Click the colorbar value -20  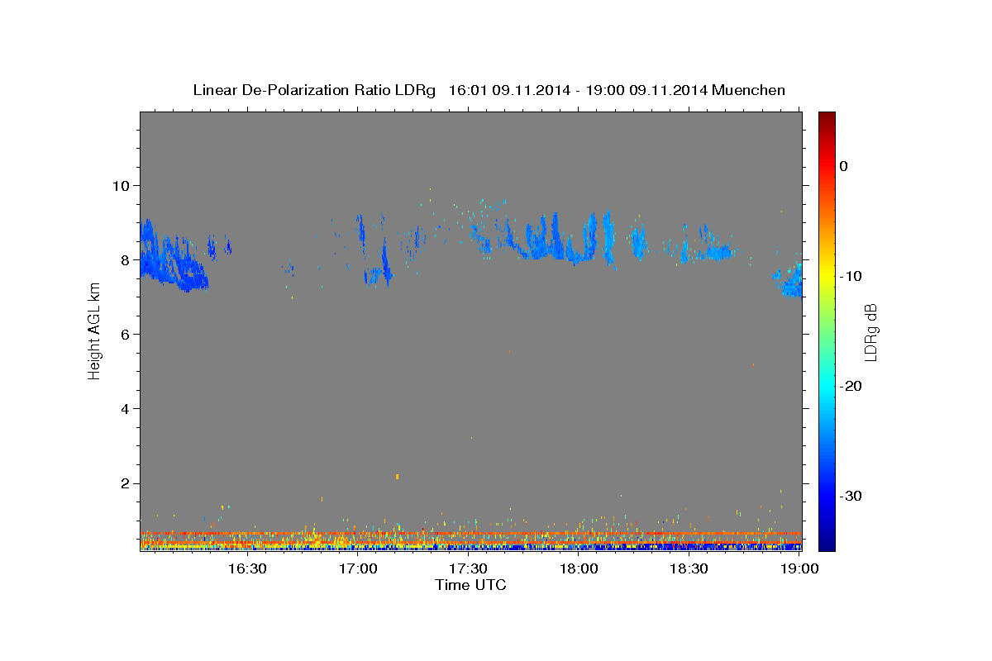coord(850,386)
